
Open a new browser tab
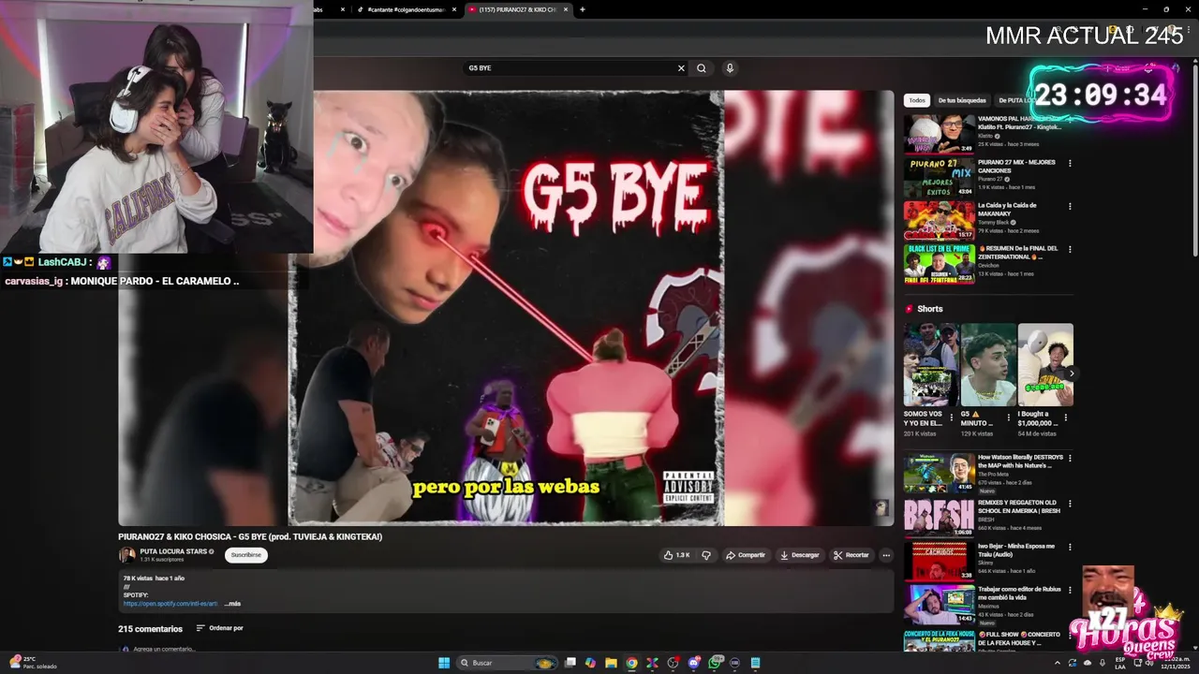(x=583, y=9)
